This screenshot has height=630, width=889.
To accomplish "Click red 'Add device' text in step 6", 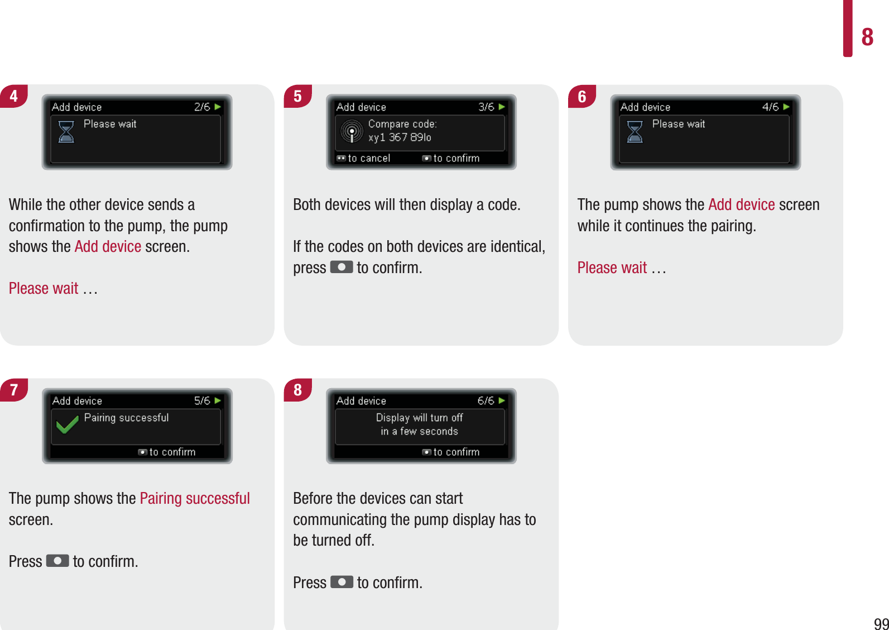I will coord(741,204).
